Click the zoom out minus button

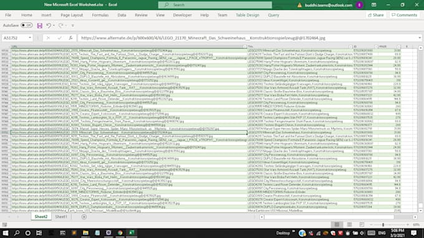pyautogui.click(x=371, y=224)
